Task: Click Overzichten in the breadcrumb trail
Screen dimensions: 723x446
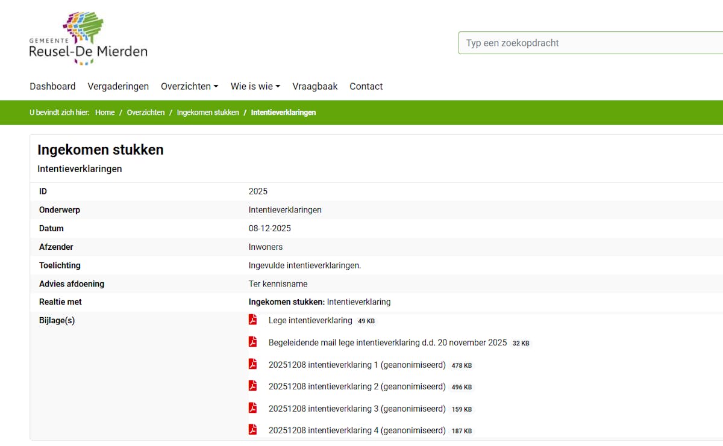Action: click(145, 113)
